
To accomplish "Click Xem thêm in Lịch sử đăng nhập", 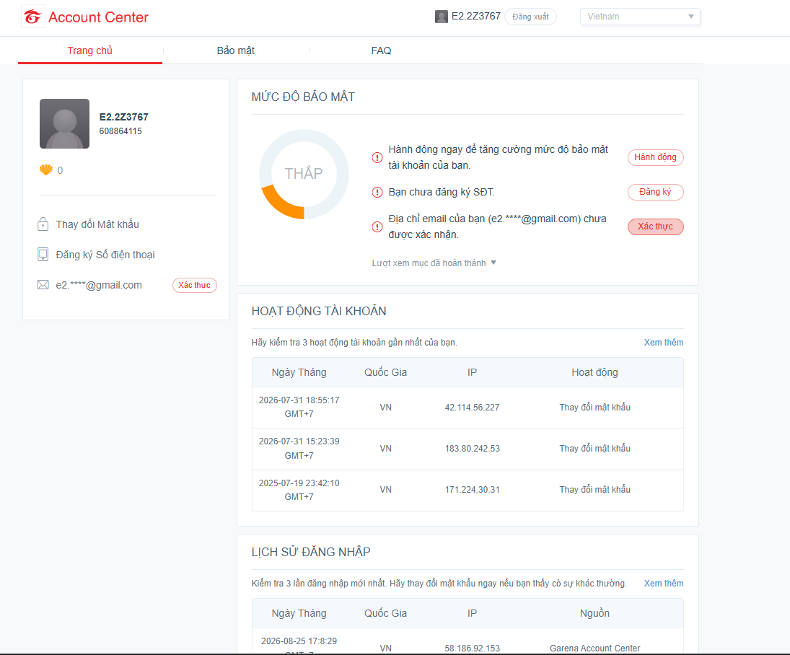I will click(x=664, y=583).
